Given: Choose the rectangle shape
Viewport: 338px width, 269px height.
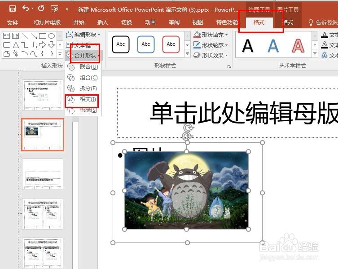Looking at the screenshot, I should coord(43,36).
